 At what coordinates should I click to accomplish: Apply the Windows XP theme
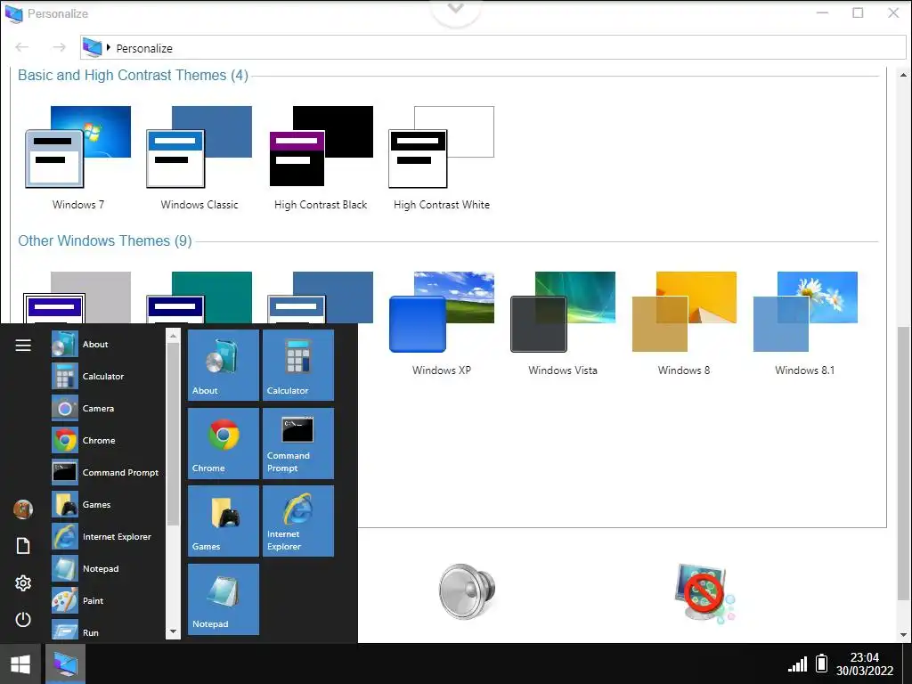pos(442,324)
